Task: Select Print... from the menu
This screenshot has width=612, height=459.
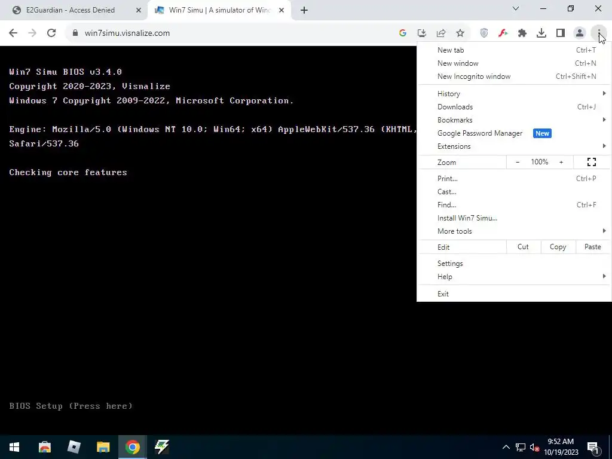Action: pos(514,178)
